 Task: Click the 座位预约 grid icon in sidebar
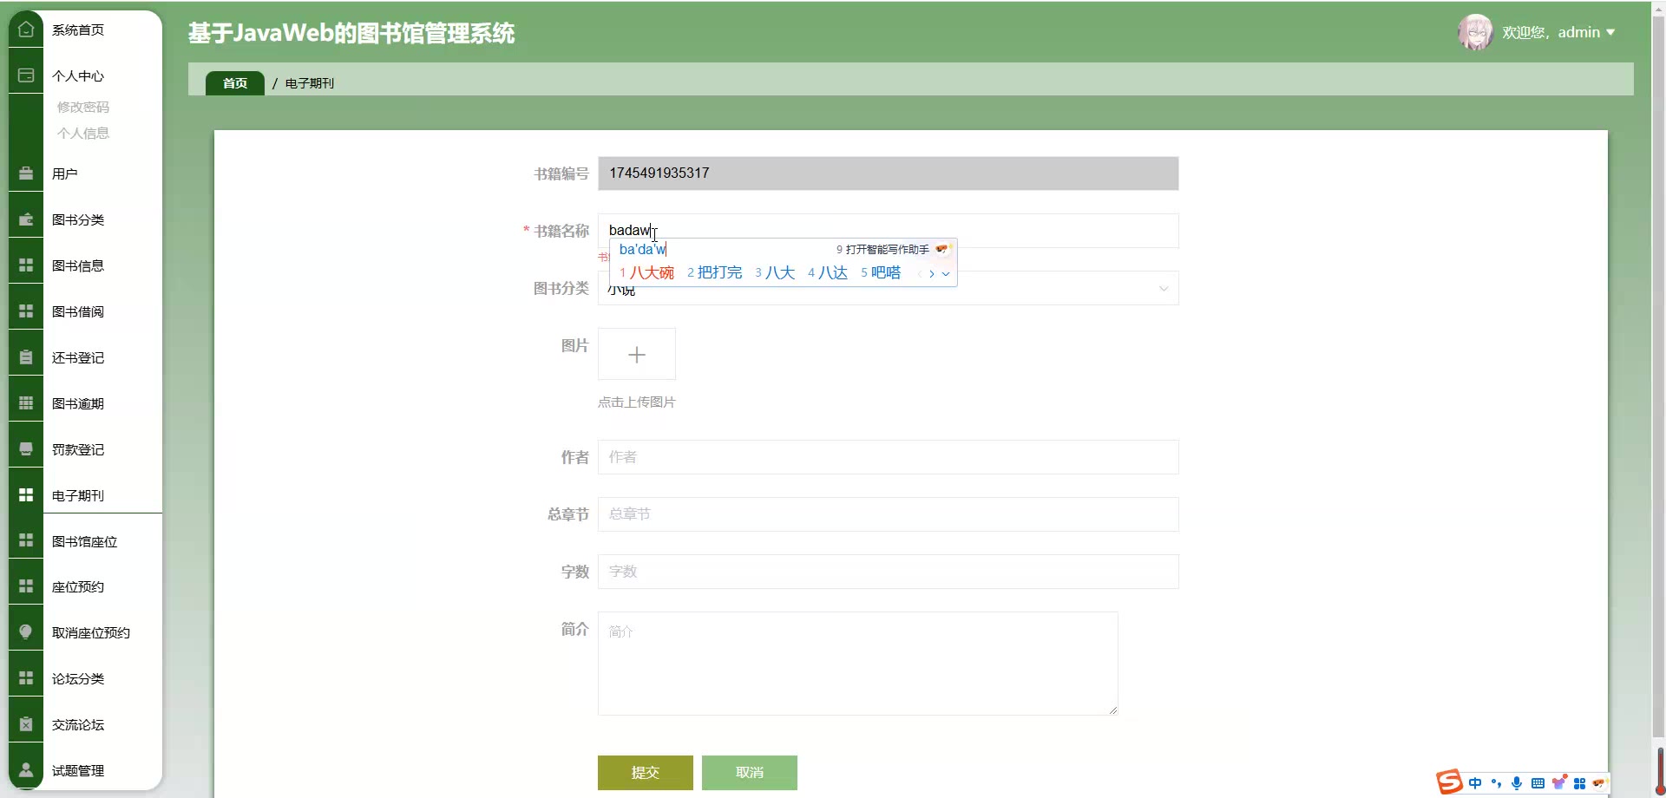(x=26, y=586)
